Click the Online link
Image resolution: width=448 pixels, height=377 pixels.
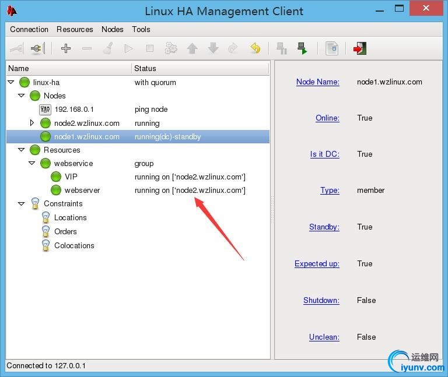coord(327,118)
